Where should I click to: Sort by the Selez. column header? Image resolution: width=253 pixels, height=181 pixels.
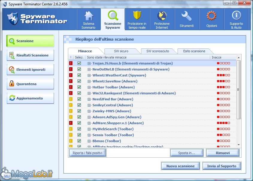(79, 57)
